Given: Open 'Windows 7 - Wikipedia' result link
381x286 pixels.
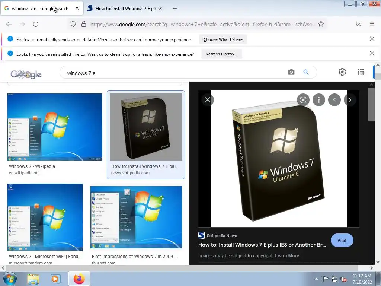Looking at the screenshot, I should [x=32, y=166].
